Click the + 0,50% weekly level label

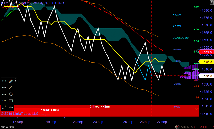point(177,26)
